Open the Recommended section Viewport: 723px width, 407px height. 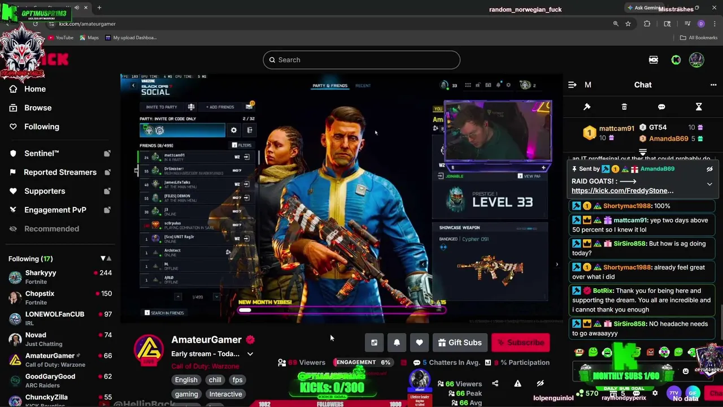point(51,228)
